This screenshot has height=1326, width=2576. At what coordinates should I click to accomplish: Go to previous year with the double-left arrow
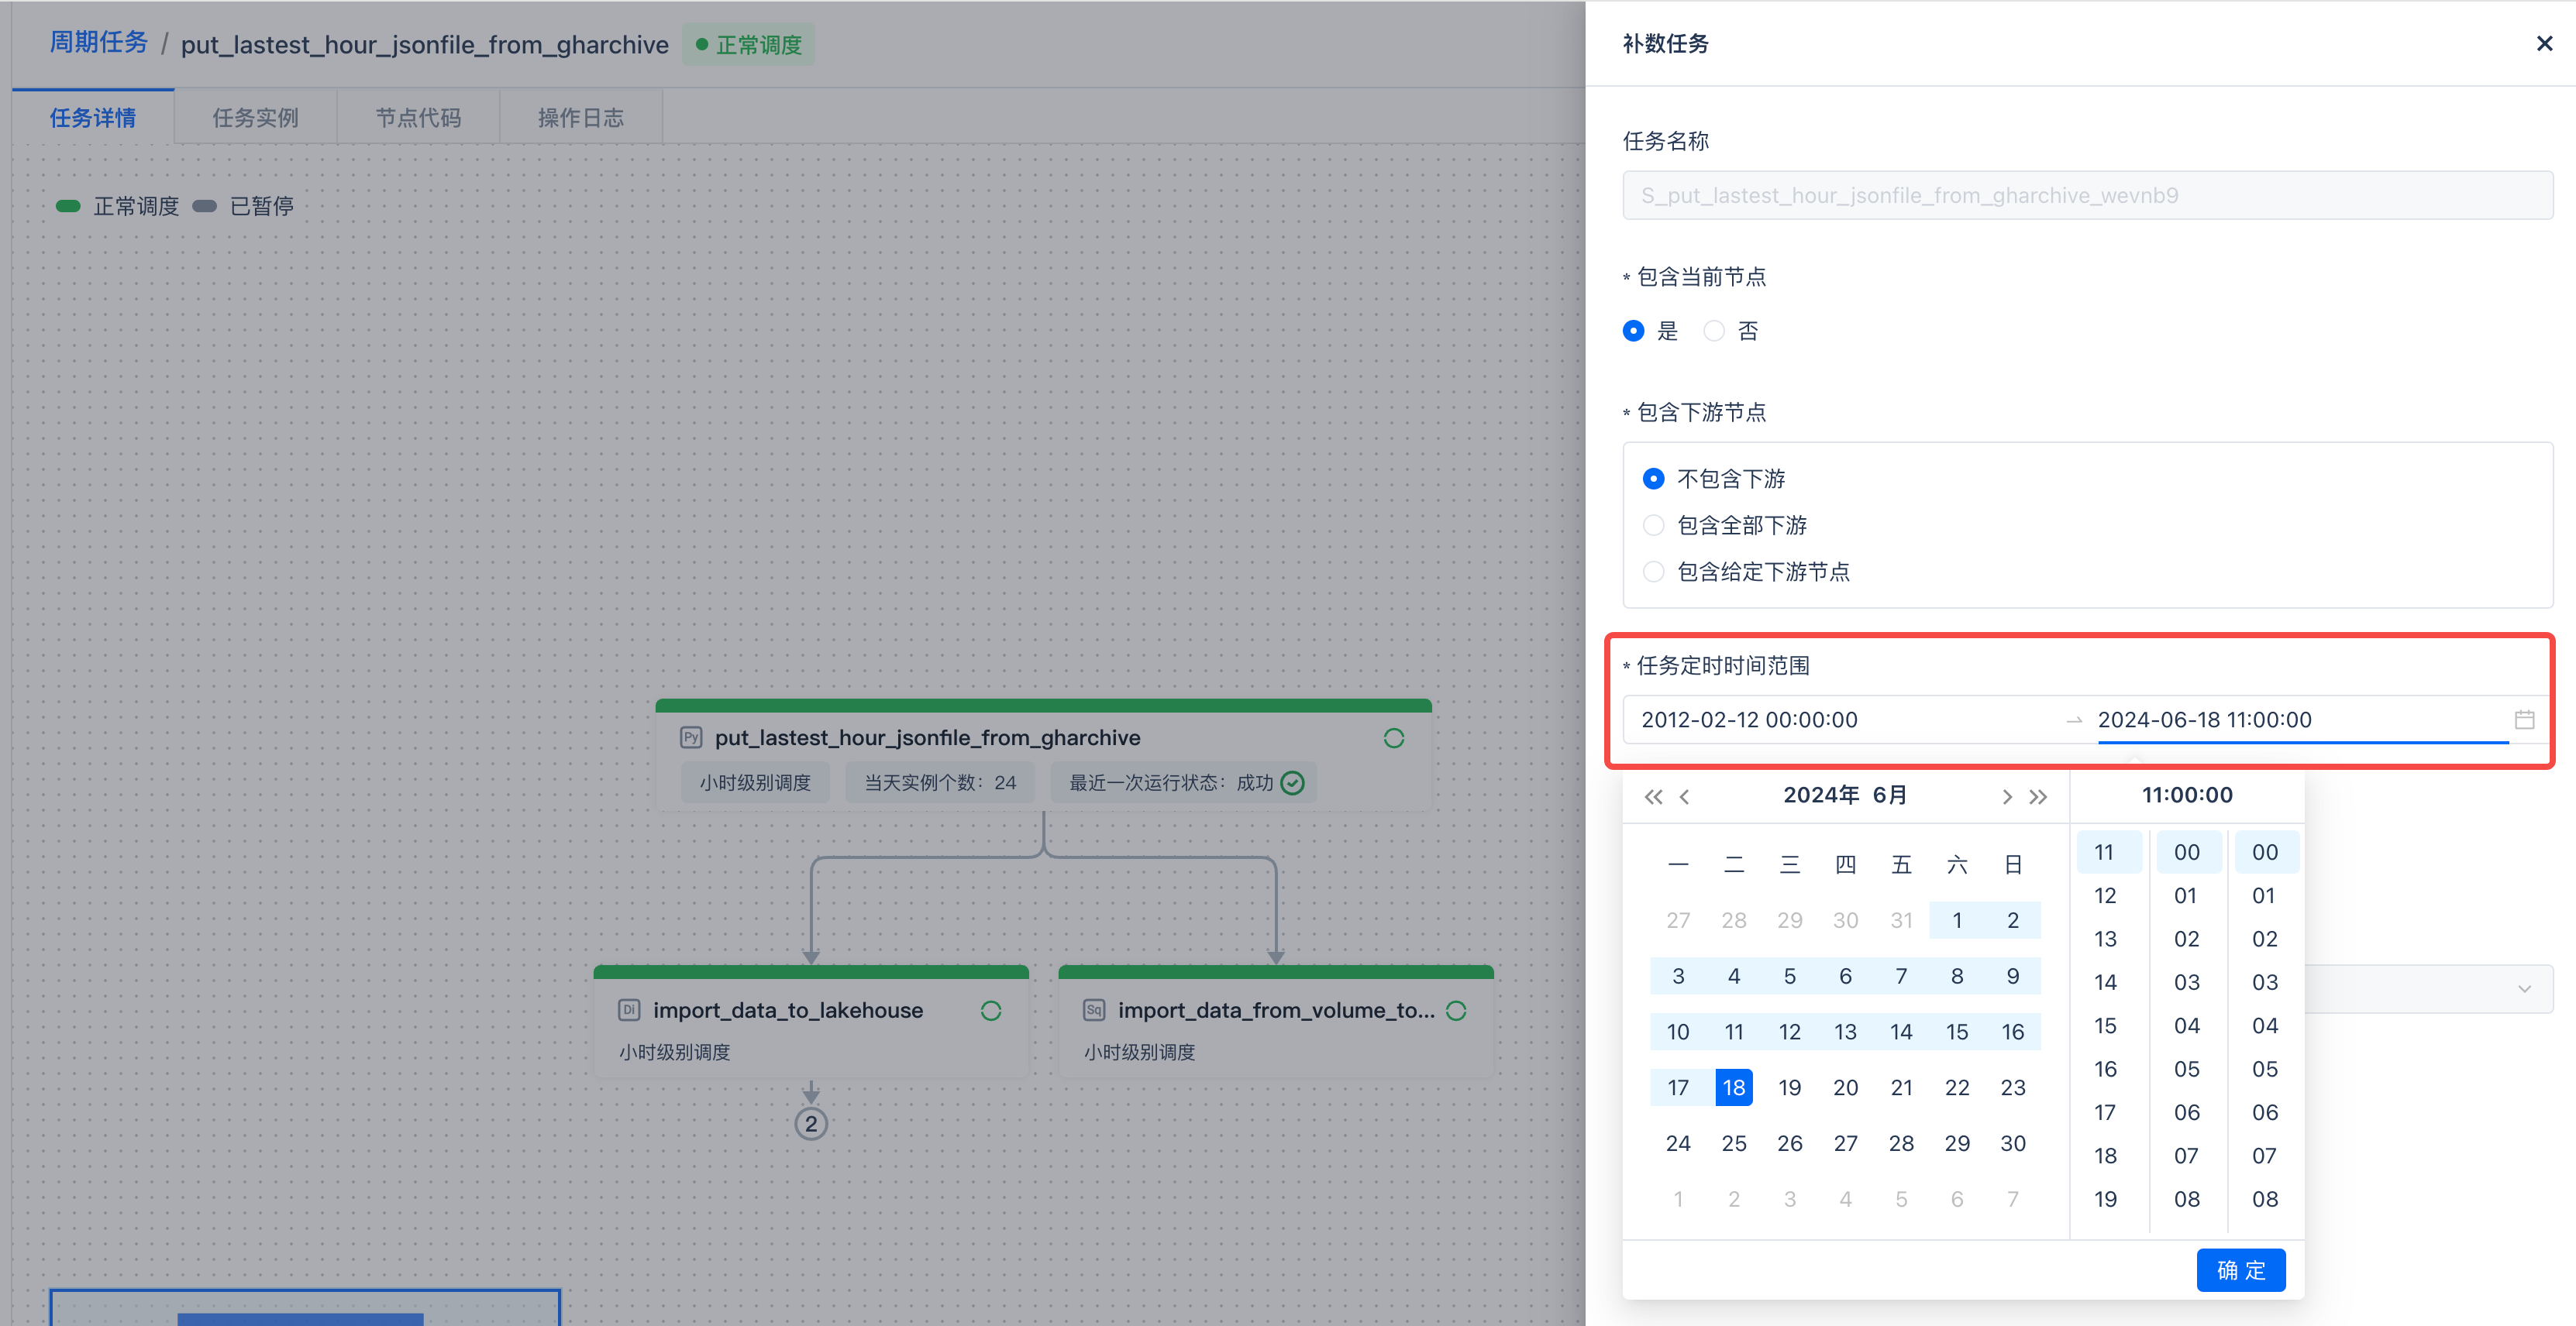1653,796
